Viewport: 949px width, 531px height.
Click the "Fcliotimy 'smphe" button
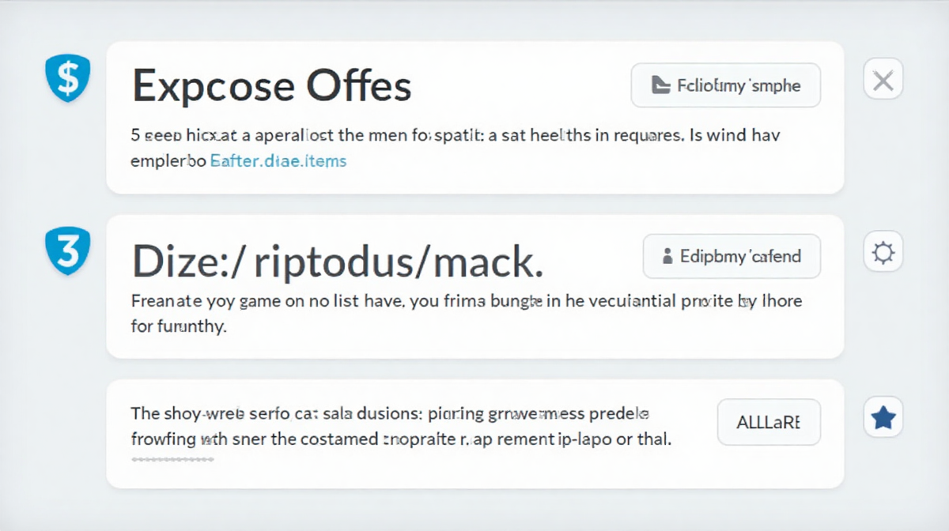coord(725,85)
